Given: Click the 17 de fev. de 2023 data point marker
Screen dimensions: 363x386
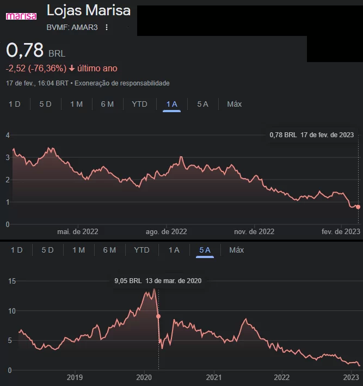Looking at the screenshot, I should 358,207.
